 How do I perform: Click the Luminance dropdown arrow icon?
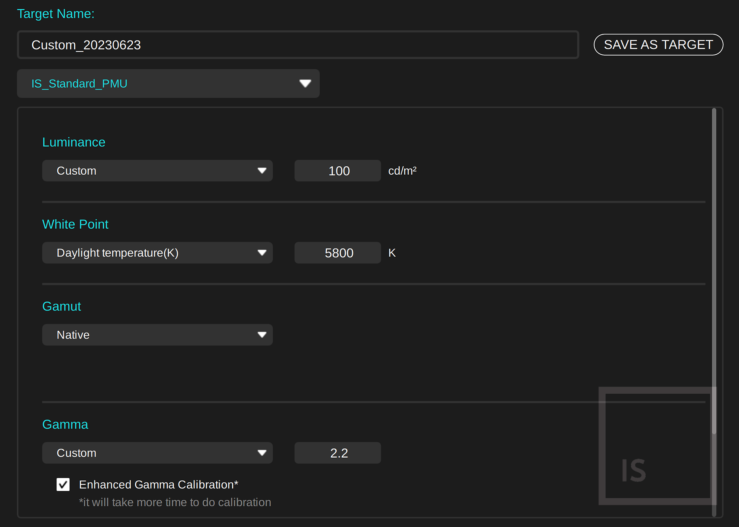262,171
